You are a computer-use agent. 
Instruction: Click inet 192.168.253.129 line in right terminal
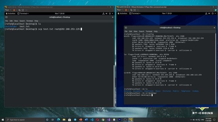point(168,38)
